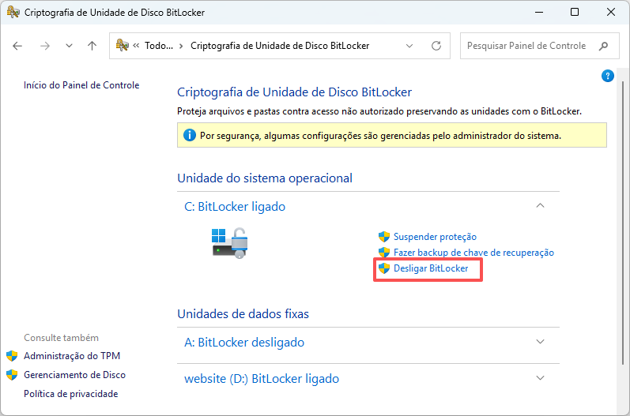Image resolution: width=630 pixels, height=416 pixels.
Task: Go up one level arrow
Action: point(92,46)
